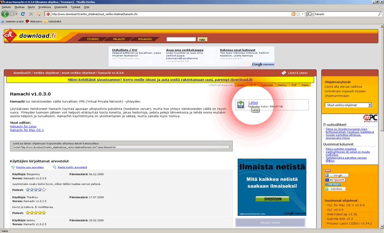Click the vertical scrollbar up arrow
384x233 pixels.
(382, 26)
